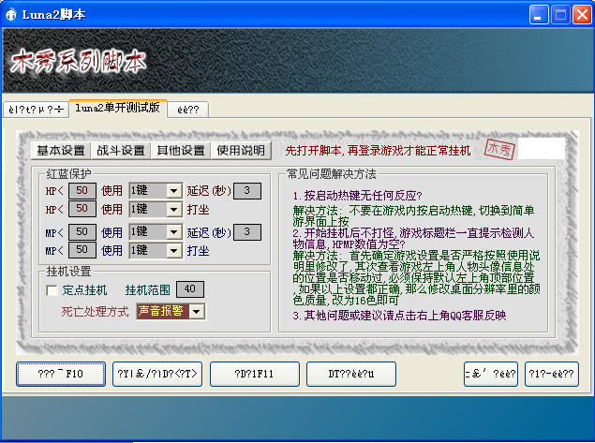Close the Luna2脚本 window

[582, 15]
